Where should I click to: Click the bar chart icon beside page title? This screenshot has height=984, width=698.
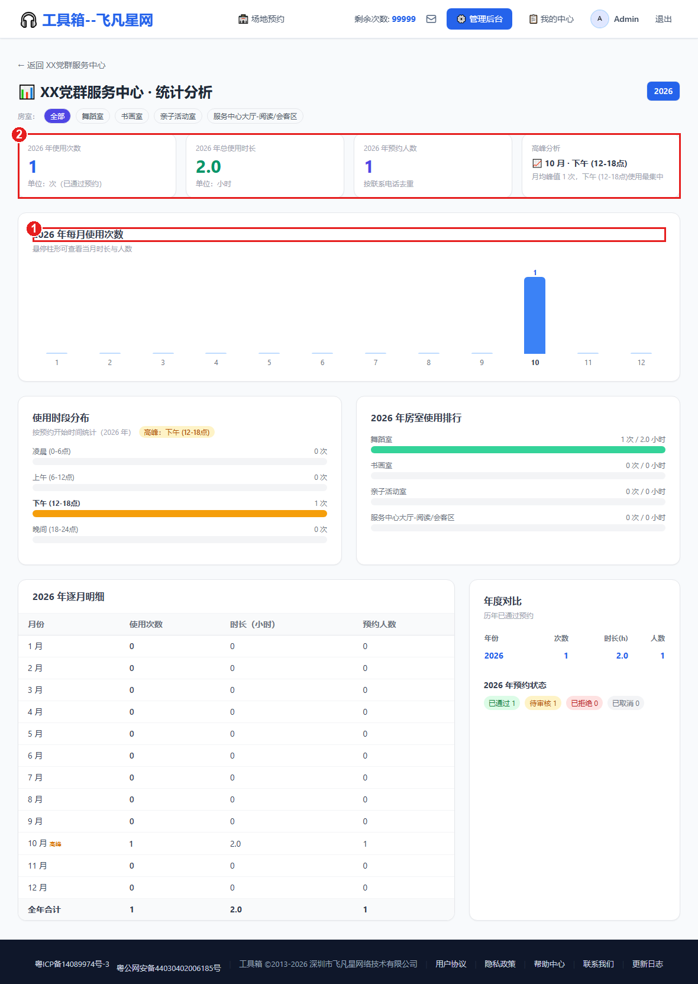click(27, 92)
